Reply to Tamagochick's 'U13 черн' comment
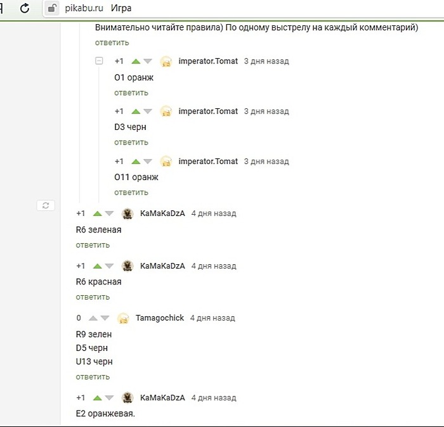The height and width of the screenshot is (427, 444). [93, 377]
